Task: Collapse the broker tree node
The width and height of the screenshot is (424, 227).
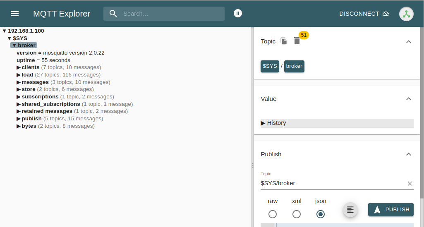Action: point(14,45)
